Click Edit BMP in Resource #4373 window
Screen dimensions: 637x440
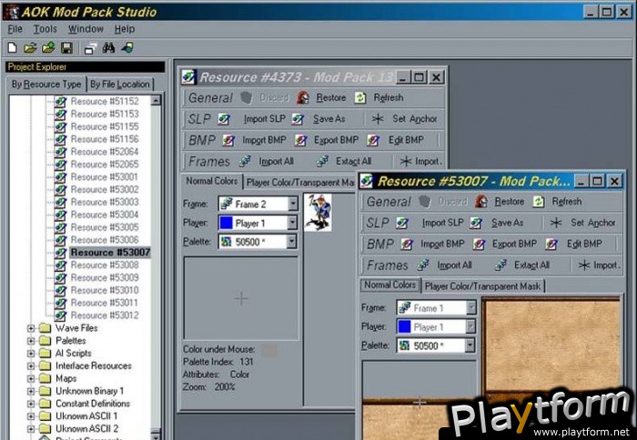click(395, 140)
